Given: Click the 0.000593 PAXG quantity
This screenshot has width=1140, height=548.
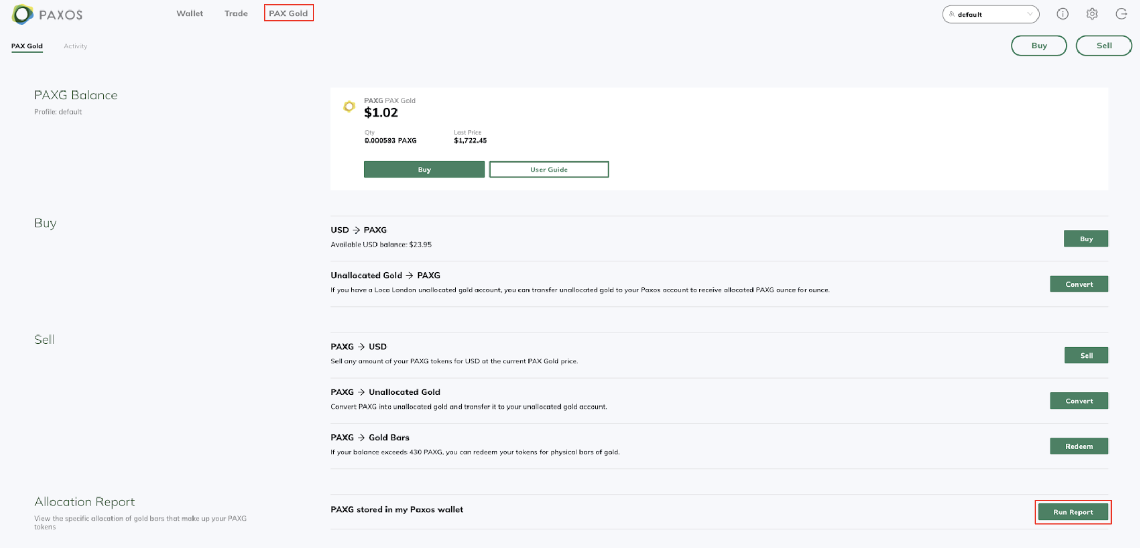Looking at the screenshot, I should 391,140.
